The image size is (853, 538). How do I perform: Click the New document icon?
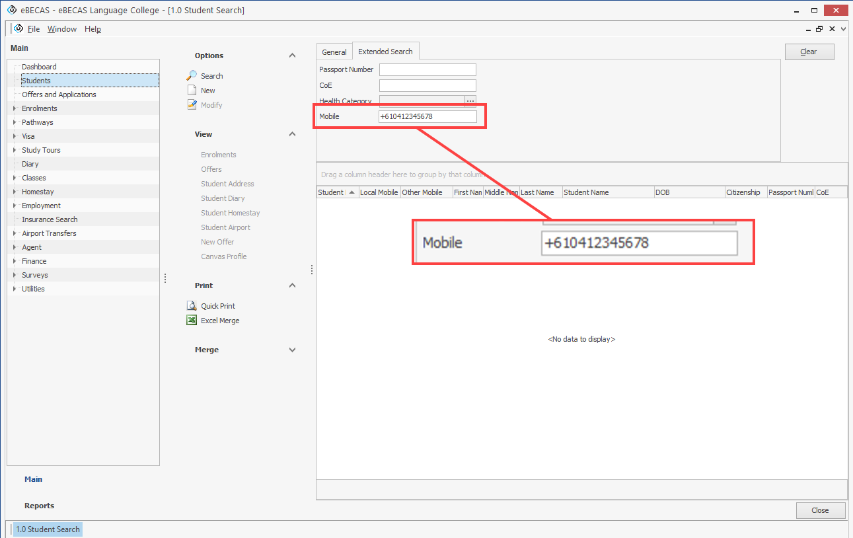point(192,91)
